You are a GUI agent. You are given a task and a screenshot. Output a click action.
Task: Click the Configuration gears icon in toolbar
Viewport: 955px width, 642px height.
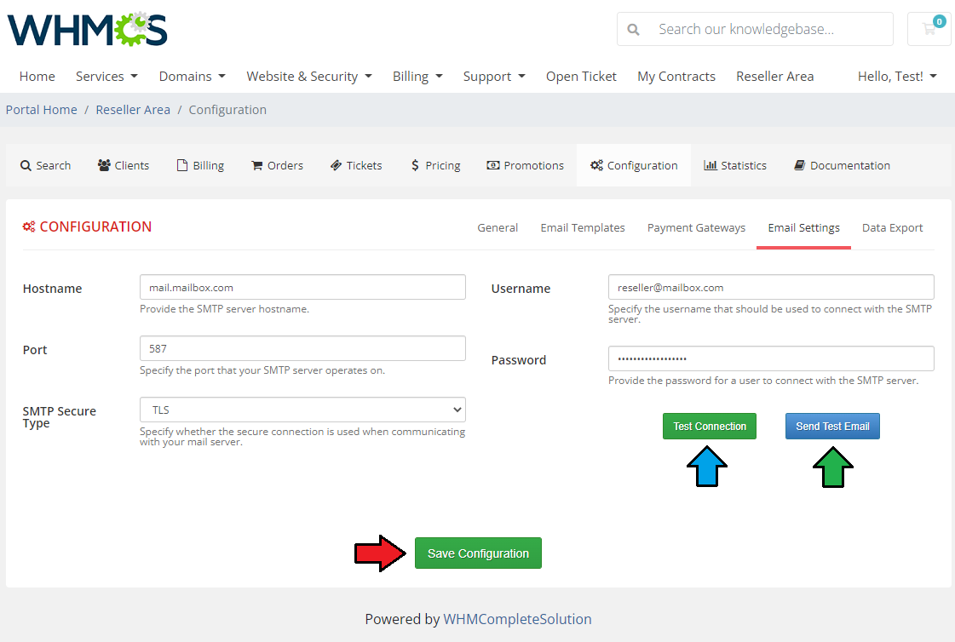[597, 165]
